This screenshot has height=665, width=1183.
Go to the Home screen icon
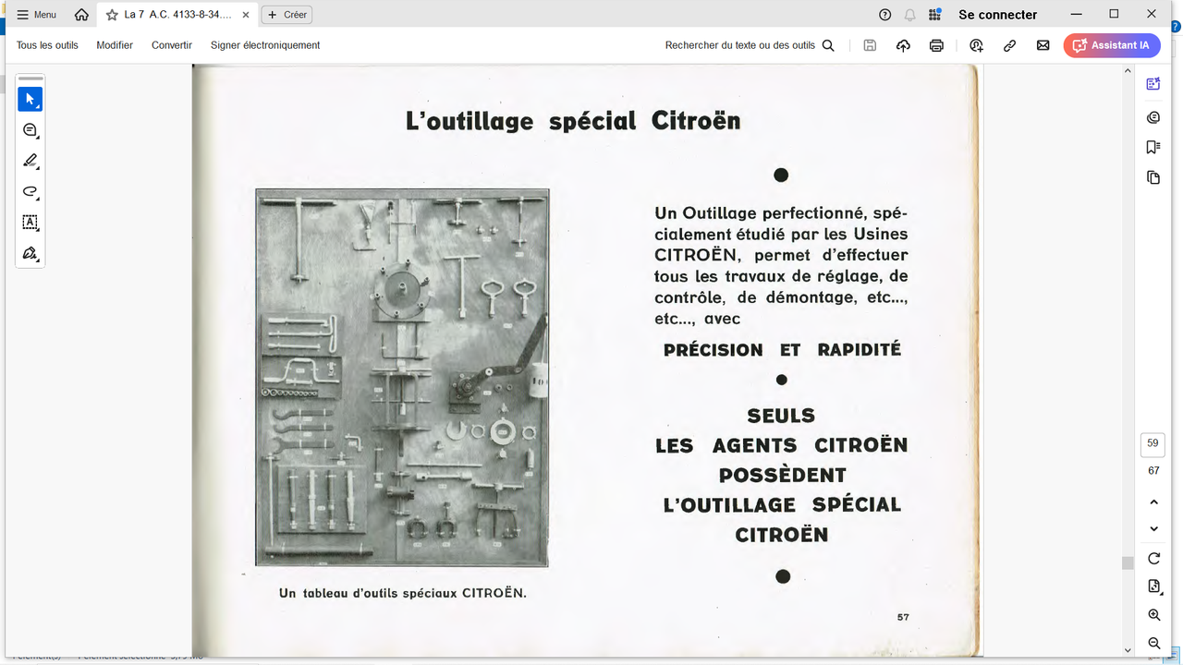[81, 15]
